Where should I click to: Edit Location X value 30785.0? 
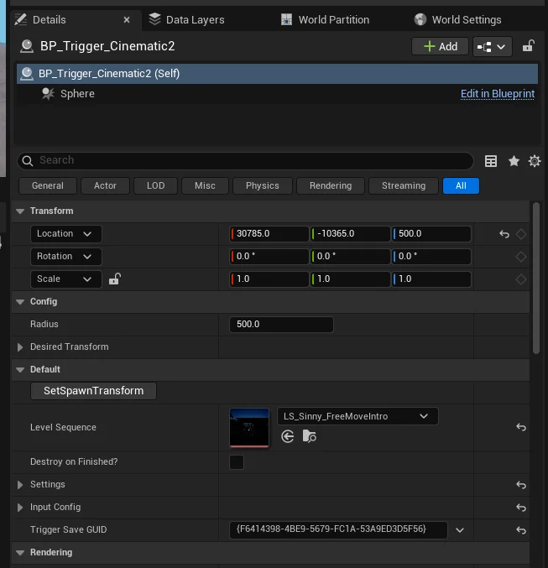point(269,233)
